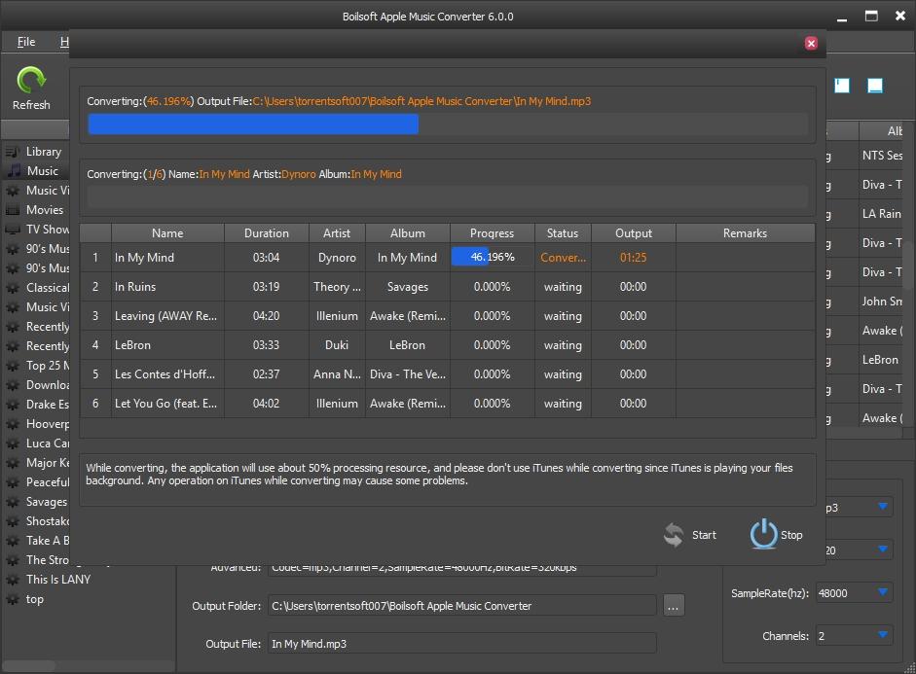Select The Stro playlist gear icon
Screen dimensions: 916x674
click(x=13, y=560)
